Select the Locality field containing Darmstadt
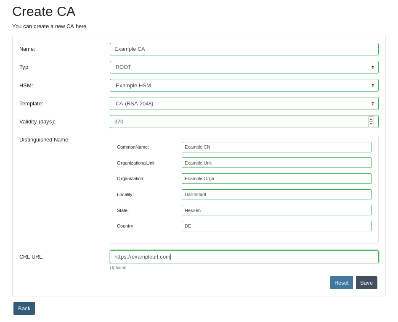Image resolution: width=398 pixels, height=322 pixels. tap(276, 194)
